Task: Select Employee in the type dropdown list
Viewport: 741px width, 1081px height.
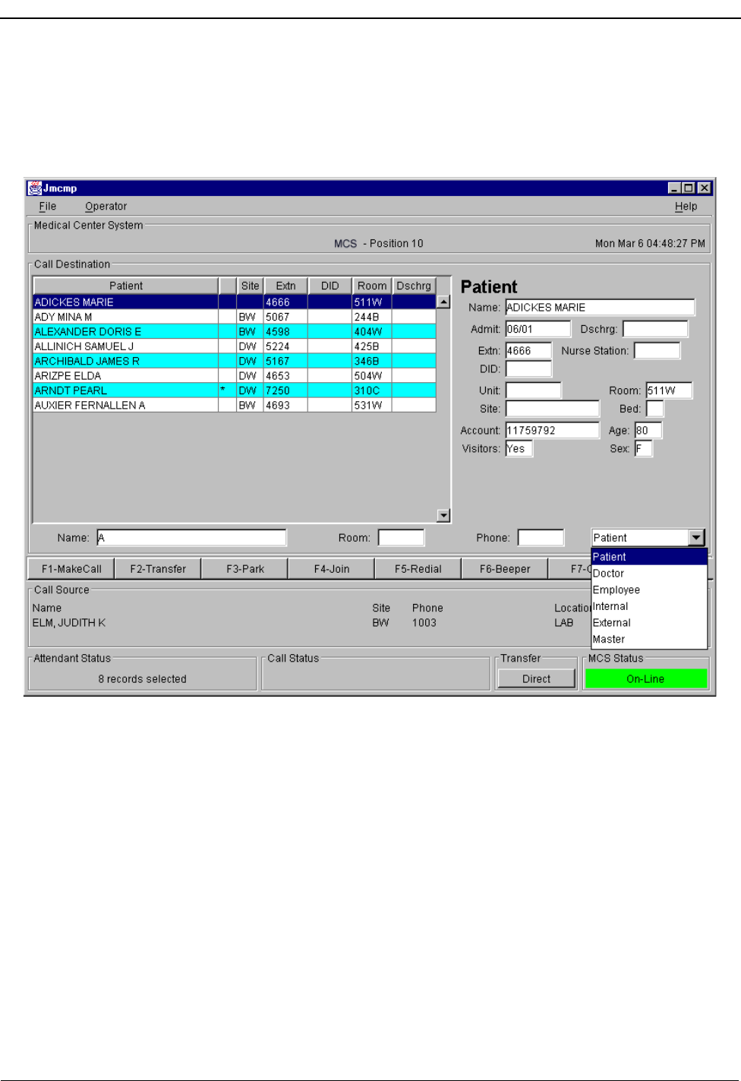Action: (x=649, y=589)
